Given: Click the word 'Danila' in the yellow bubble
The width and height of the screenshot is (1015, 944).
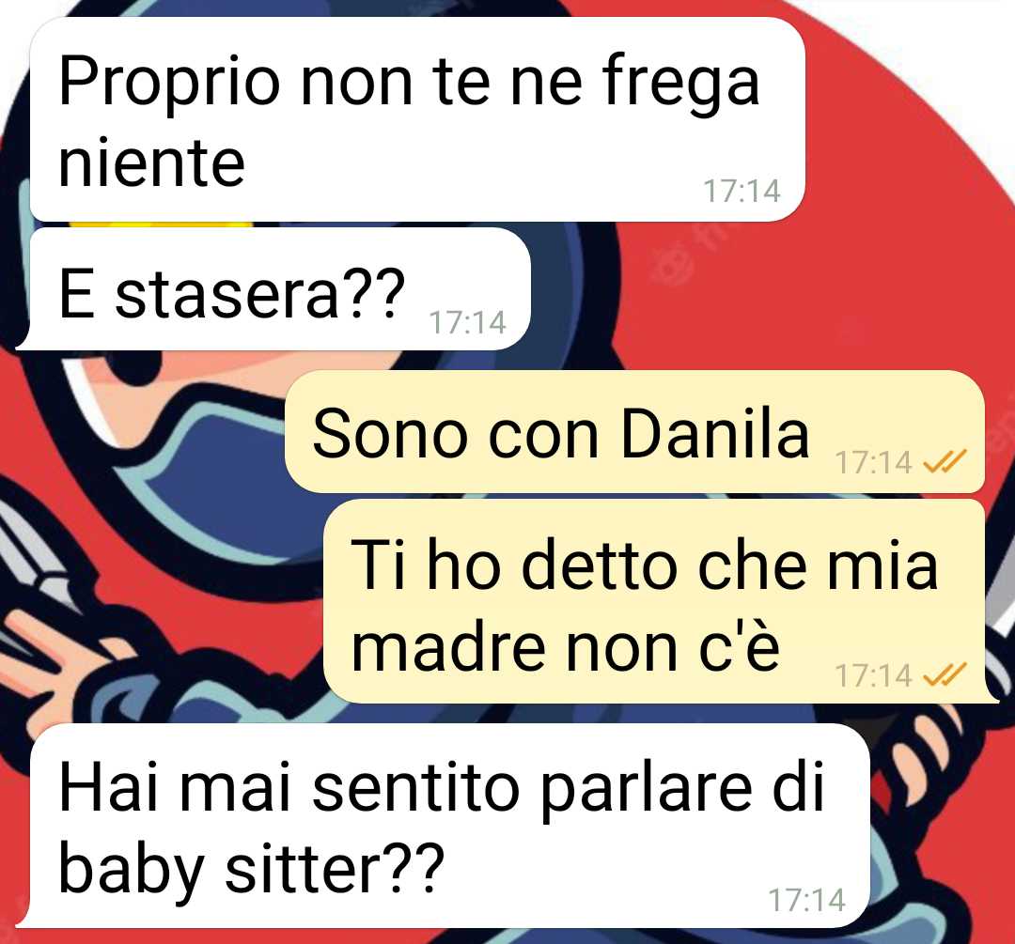Looking at the screenshot, I should (714, 433).
